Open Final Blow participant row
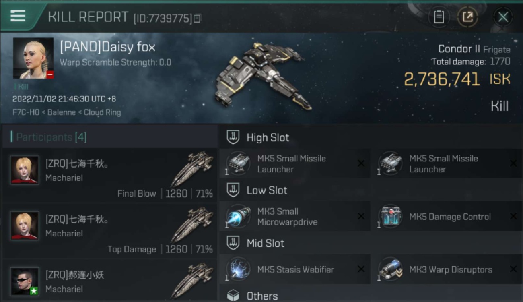 pos(109,175)
